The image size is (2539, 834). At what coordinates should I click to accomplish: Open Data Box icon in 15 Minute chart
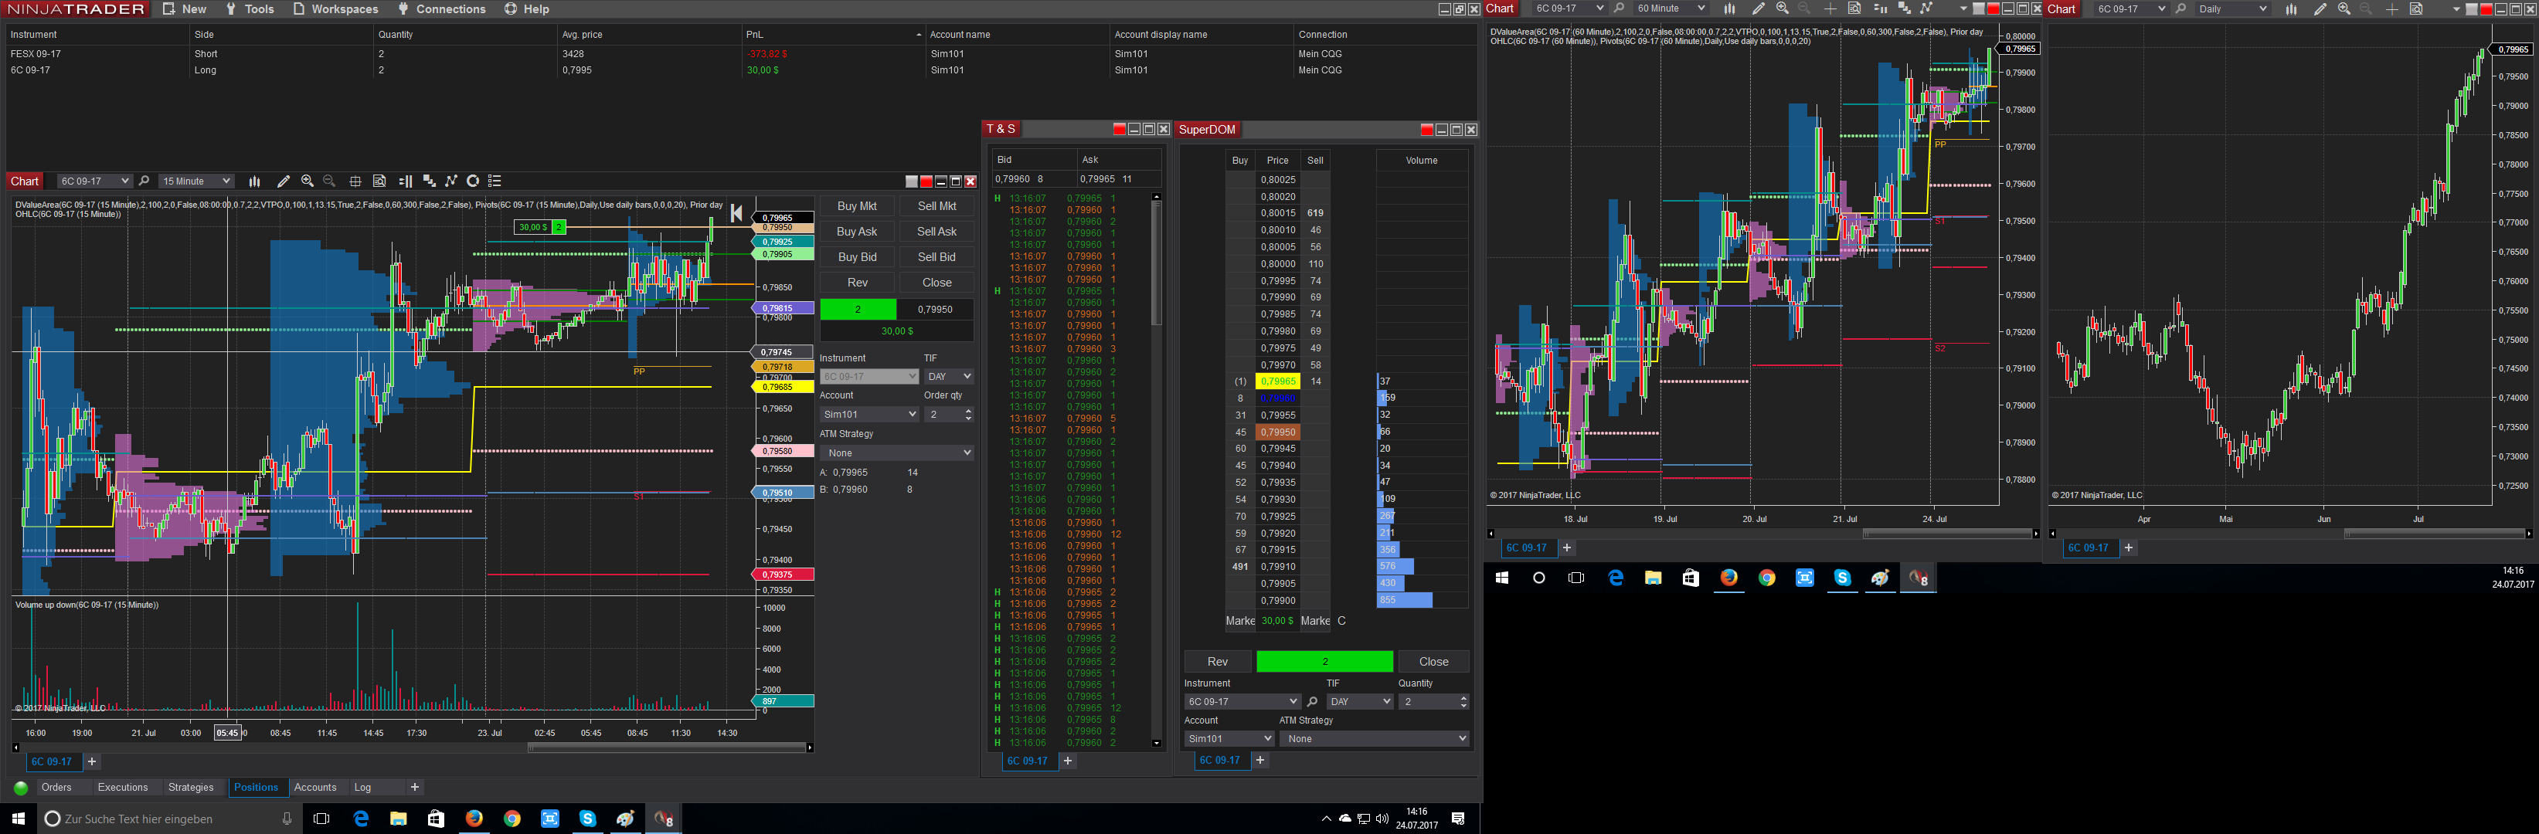[x=379, y=181]
